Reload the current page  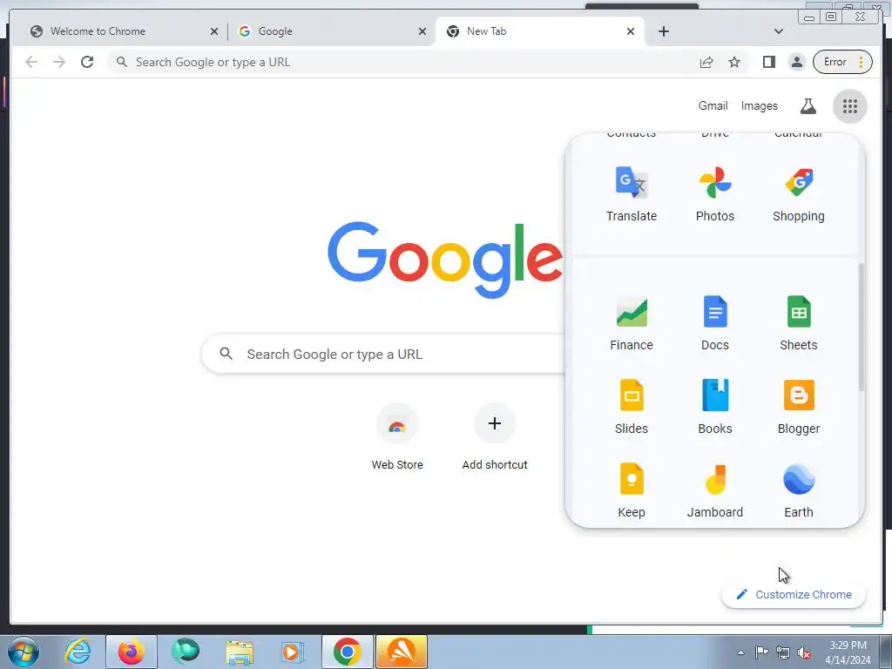(x=87, y=62)
